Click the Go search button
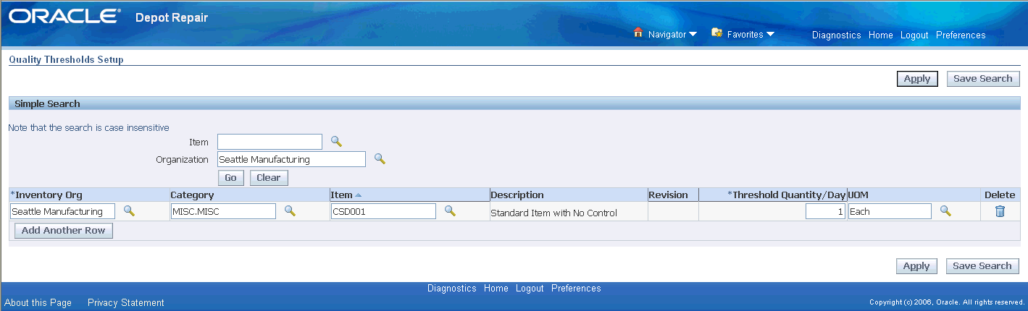 230,178
